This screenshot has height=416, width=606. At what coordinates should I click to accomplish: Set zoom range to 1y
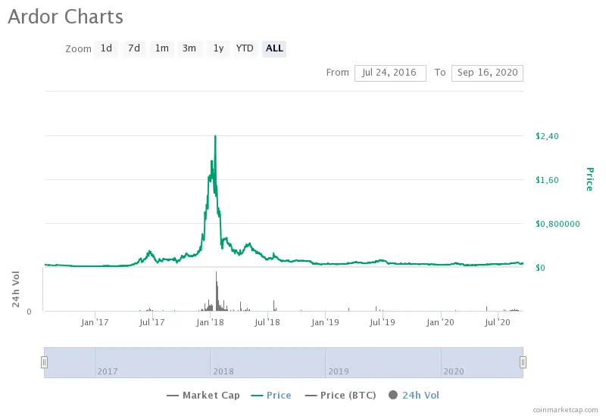(218, 48)
